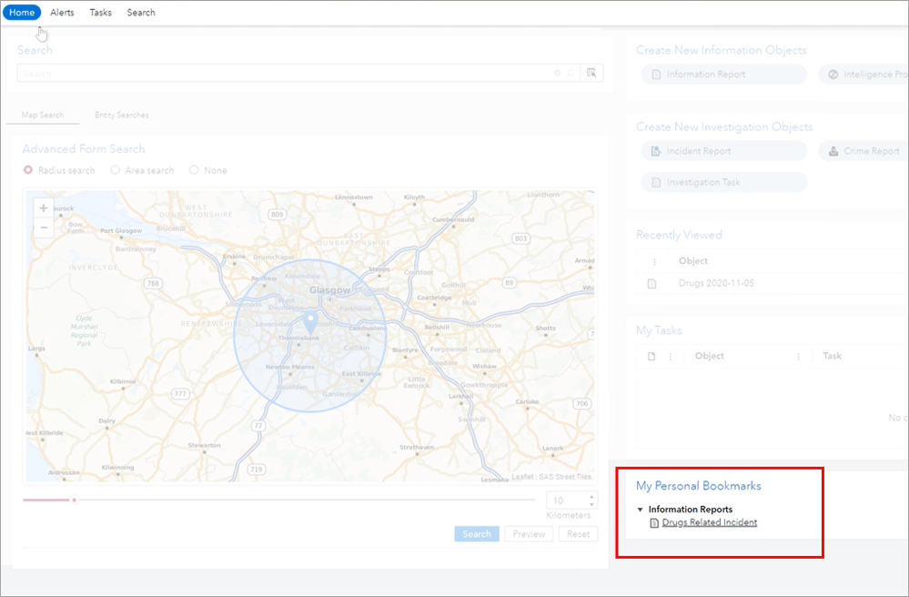Create a new Intelligence Product object
909x597 pixels.
864,75
